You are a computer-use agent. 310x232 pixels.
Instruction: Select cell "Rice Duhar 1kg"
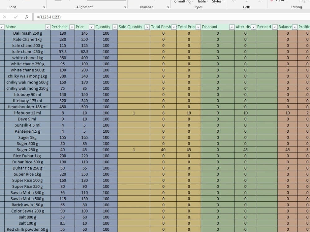click(28, 156)
